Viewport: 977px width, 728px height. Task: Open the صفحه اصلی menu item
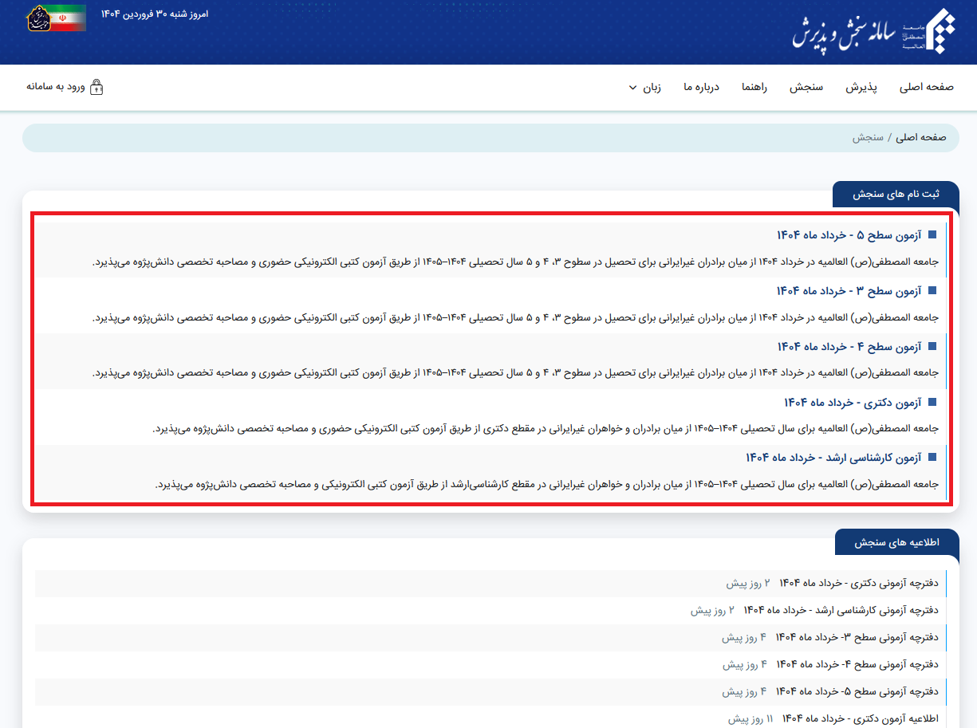(x=926, y=87)
